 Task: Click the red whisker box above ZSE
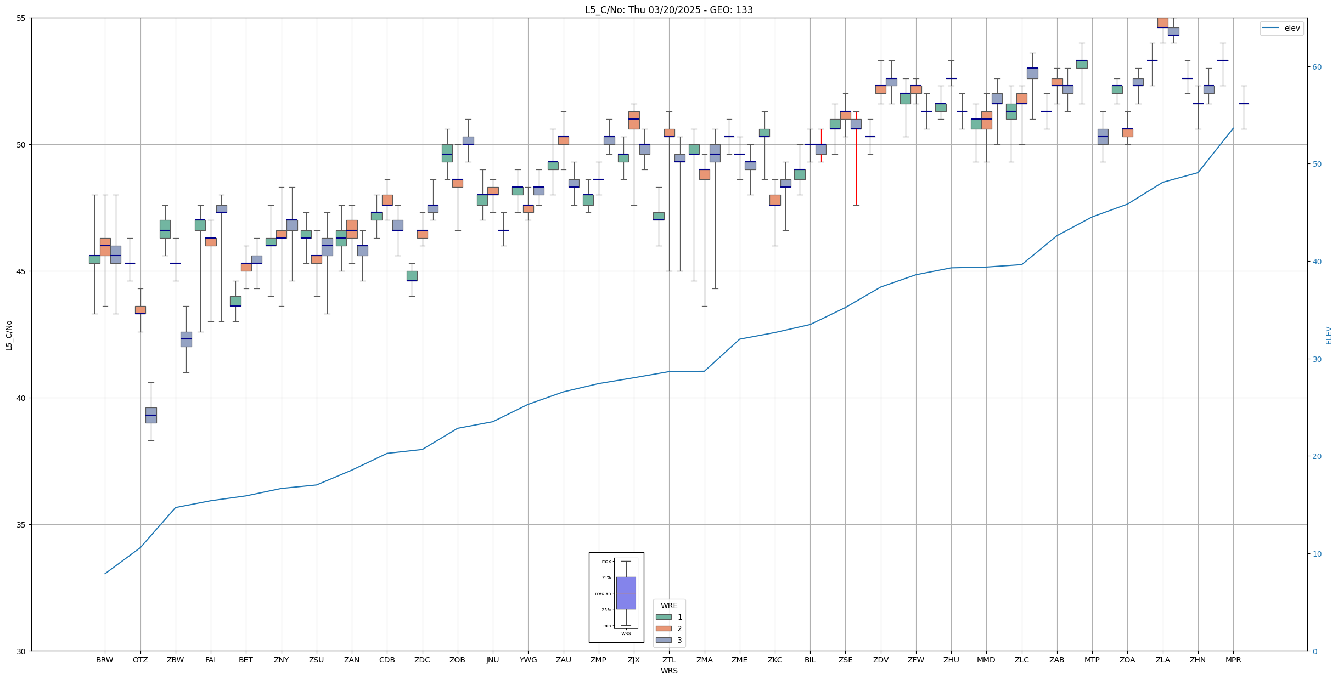click(x=856, y=124)
